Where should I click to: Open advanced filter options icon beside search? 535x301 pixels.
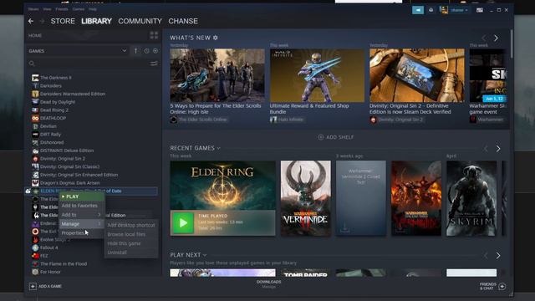click(154, 64)
